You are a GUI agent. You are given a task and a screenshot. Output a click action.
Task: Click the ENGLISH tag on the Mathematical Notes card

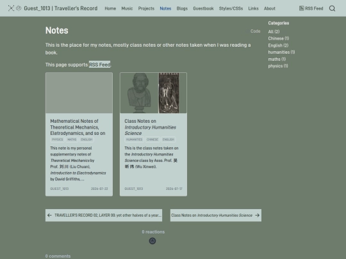point(86,139)
